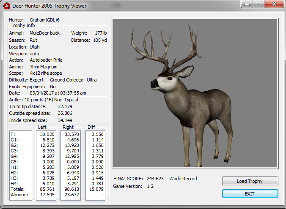Screen dimensions: 286x209
Task: Click the World Record label
Action: (x=183, y=179)
